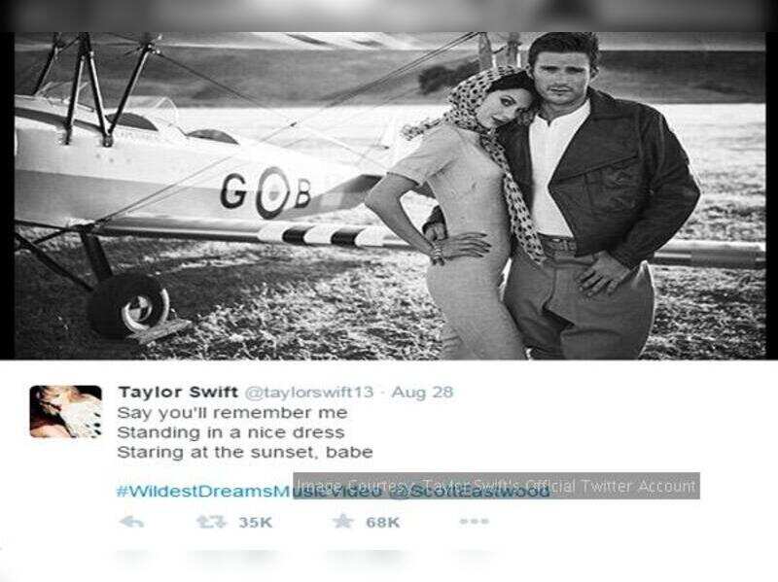This screenshot has height=582, width=778.
Task: Open the #WildestDreamsMusicVideo hashtag
Action: pyautogui.click(x=249, y=492)
